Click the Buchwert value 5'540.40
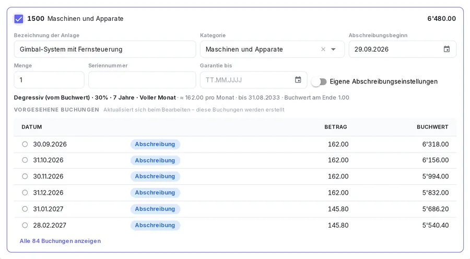The image size is (470, 259). [436, 225]
